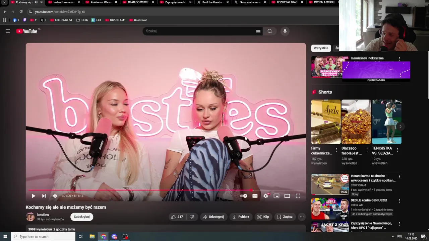This screenshot has height=241, width=429.
Task: Start voice search with the microphone
Action: click(x=285, y=31)
